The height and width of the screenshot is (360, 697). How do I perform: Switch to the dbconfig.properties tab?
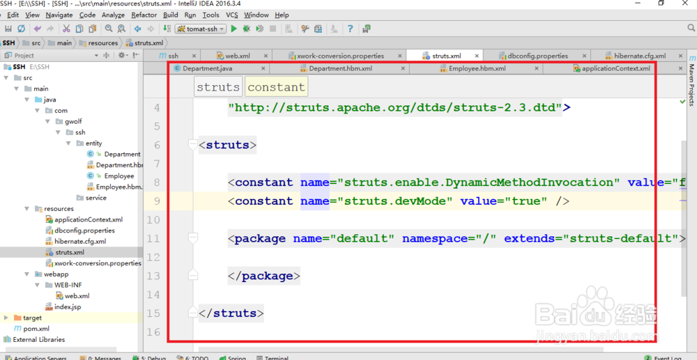click(538, 56)
